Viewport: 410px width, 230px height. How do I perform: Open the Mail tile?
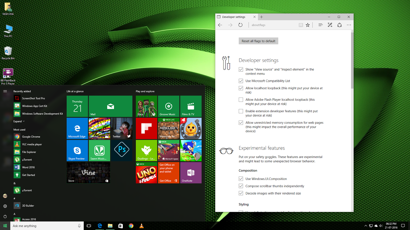111,106
